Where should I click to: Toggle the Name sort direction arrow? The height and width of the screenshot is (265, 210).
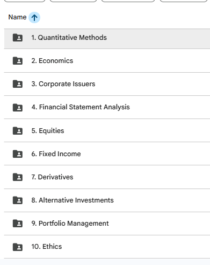coord(34,17)
